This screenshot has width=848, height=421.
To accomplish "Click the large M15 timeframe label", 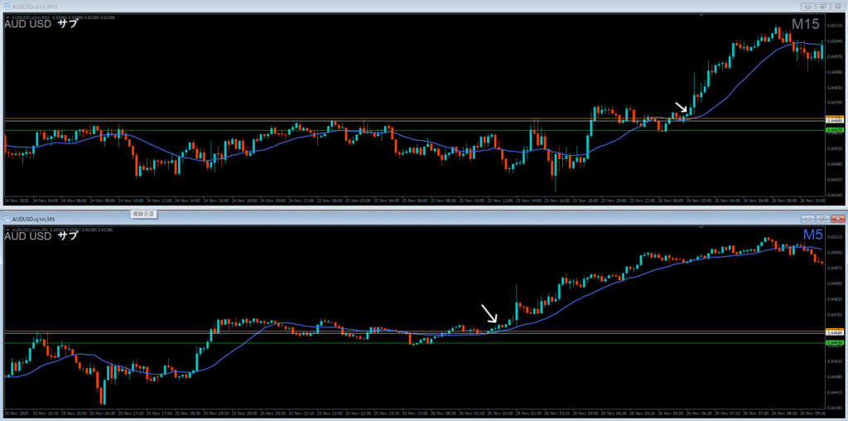I will [806, 24].
